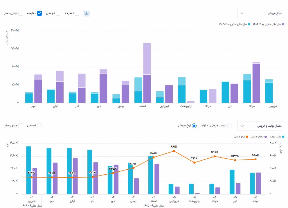Viewport: 288px width, 208px height.
Task: Enable تفکیک checkbox
Action: pyautogui.click(x=77, y=13)
